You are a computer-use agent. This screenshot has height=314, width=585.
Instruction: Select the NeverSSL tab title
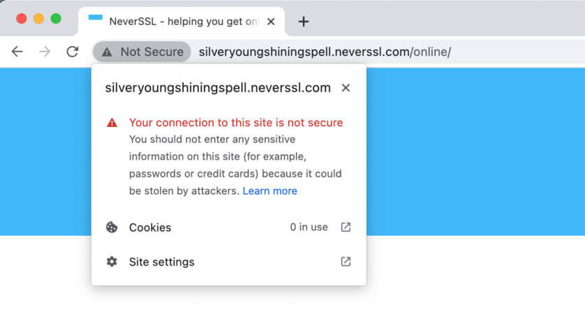click(x=184, y=22)
